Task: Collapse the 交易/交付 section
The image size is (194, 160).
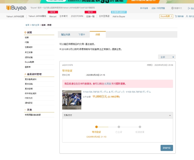Action: (x=170, y=115)
